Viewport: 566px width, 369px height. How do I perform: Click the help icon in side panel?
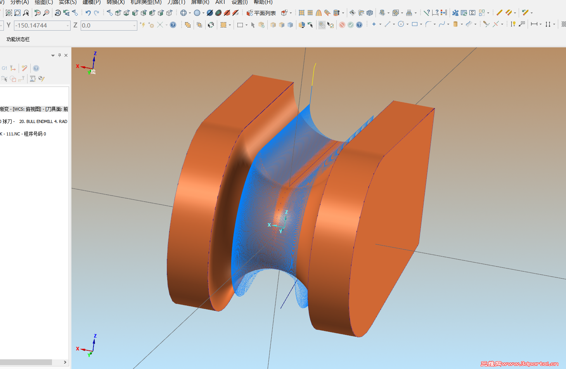click(36, 68)
